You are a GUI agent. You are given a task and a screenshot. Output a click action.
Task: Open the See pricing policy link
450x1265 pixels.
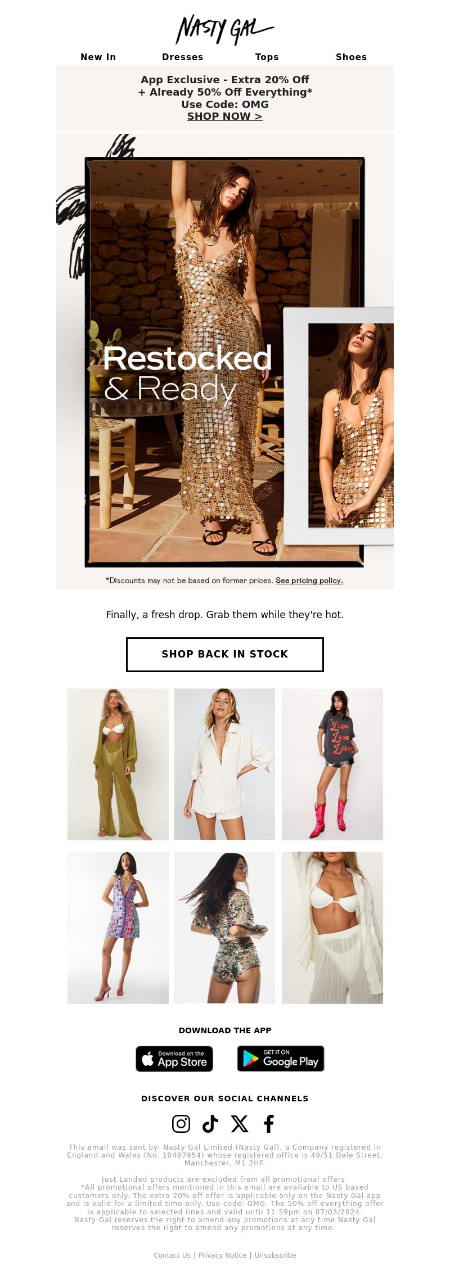point(309,580)
